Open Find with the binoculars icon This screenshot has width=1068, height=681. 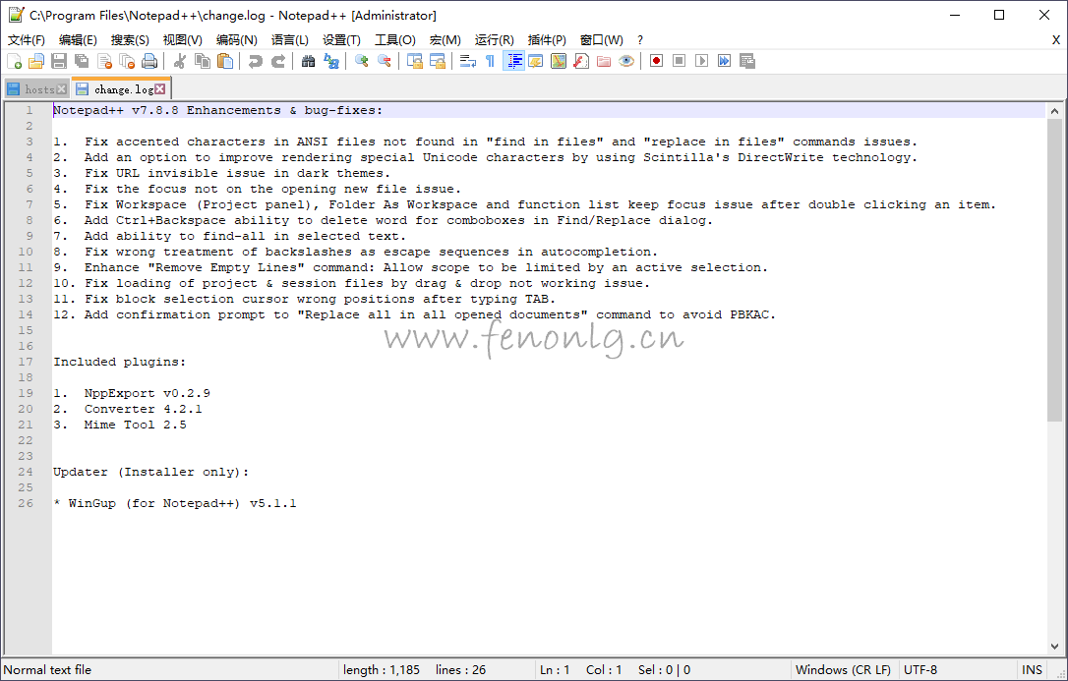click(309, 61)
